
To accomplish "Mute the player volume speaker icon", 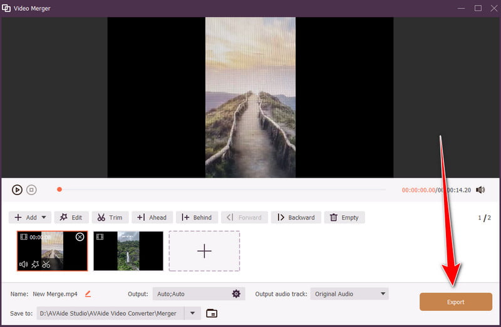I will (x=480, y=189).
